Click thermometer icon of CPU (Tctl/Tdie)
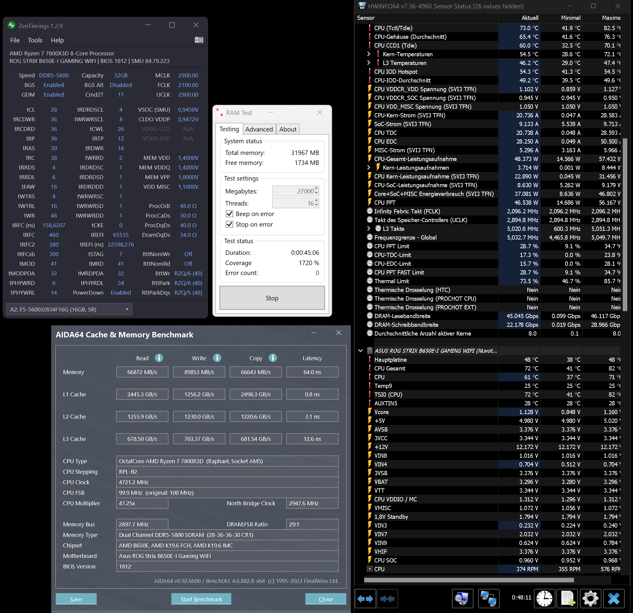 tap(370, 28)
